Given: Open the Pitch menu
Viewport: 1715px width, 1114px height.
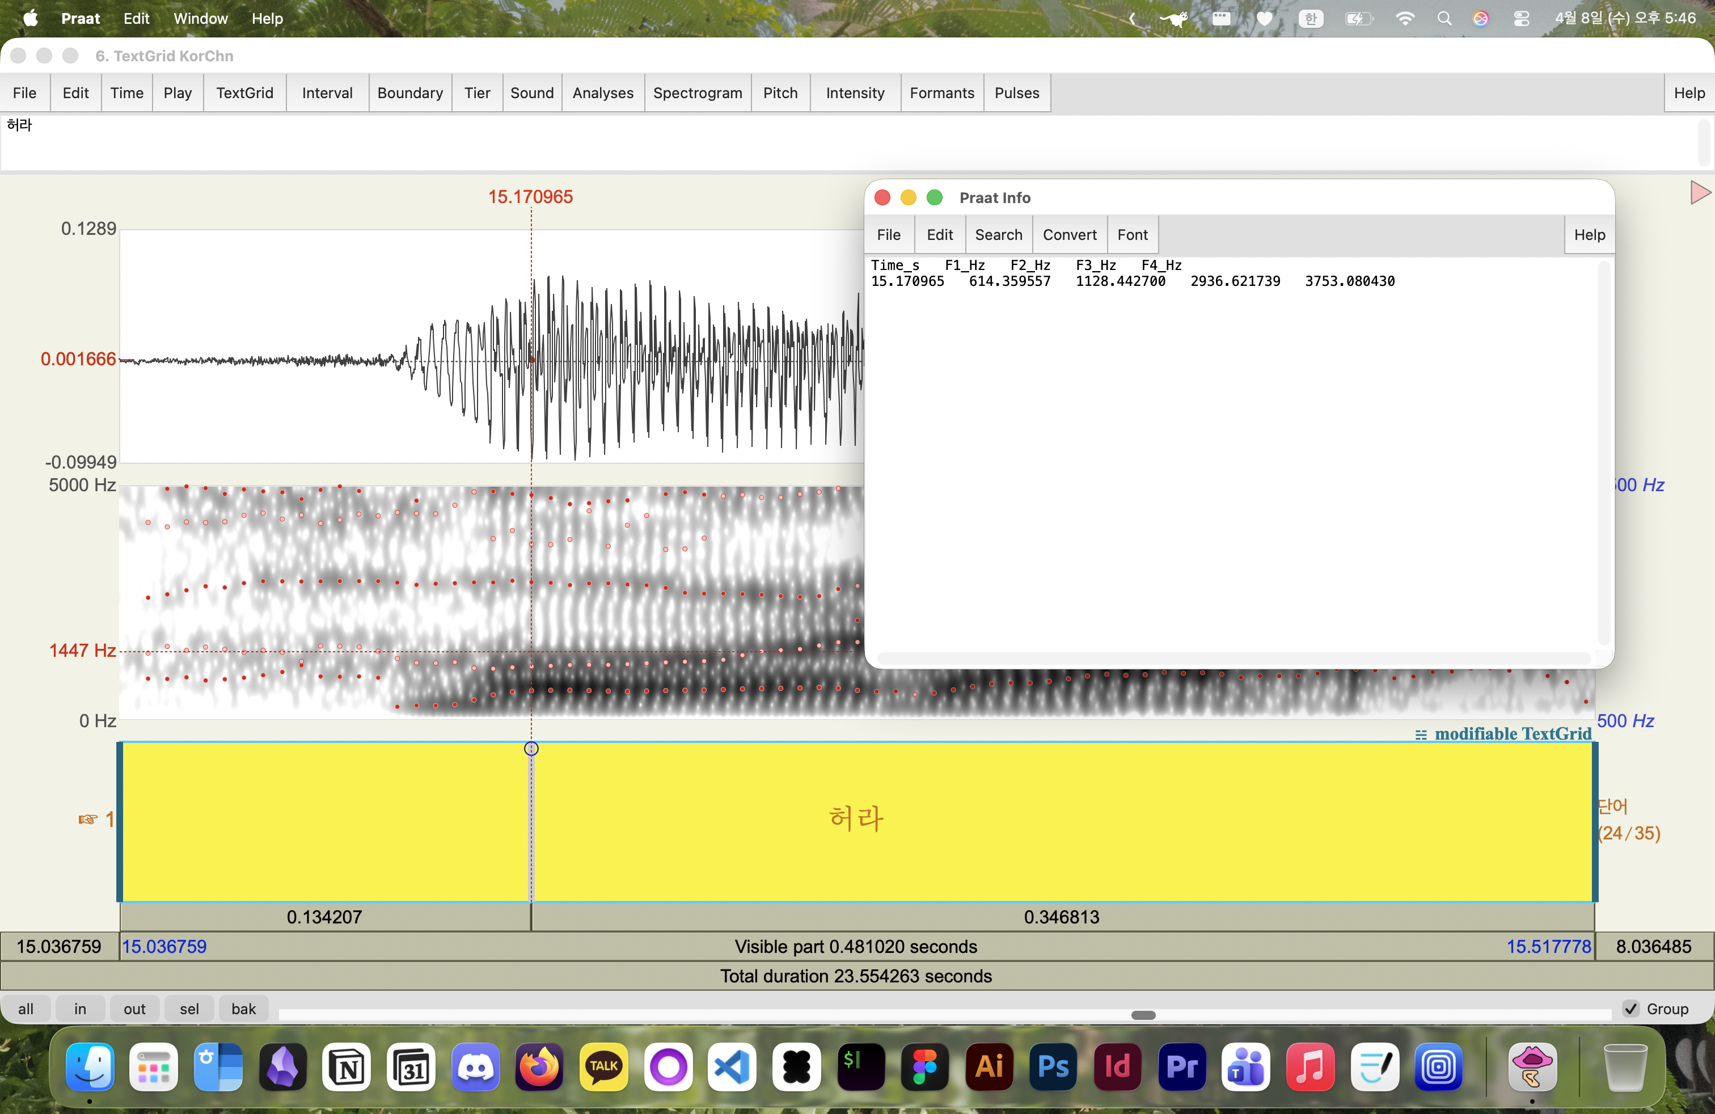Looking at the screenshot, I should coord(780,93).
